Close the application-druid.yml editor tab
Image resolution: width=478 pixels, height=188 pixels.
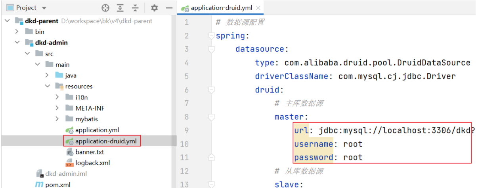click(258, 8)
